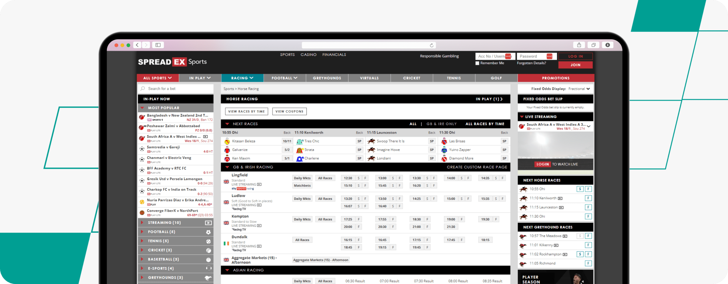Open Ludlow Daily Mkts
The height and width of the screenshot is (284, 728).
tap(302, 199)
